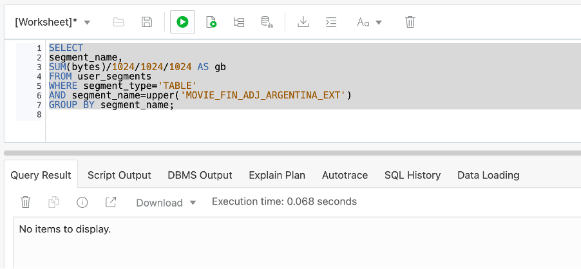This screenshot has height=269, width=581.
Task: Clear the editor with toolbar trash icon
Action: 410,22
